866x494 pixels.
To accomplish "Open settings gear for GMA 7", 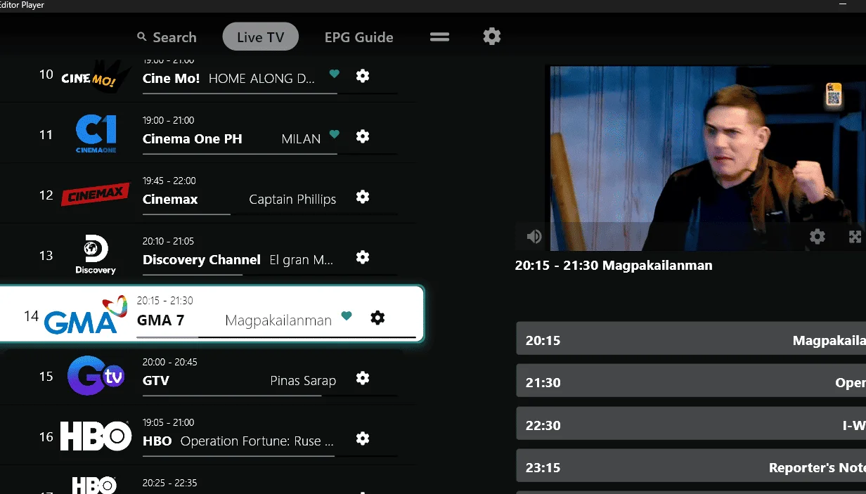I will pyautogui.click(x=377, y=318).
